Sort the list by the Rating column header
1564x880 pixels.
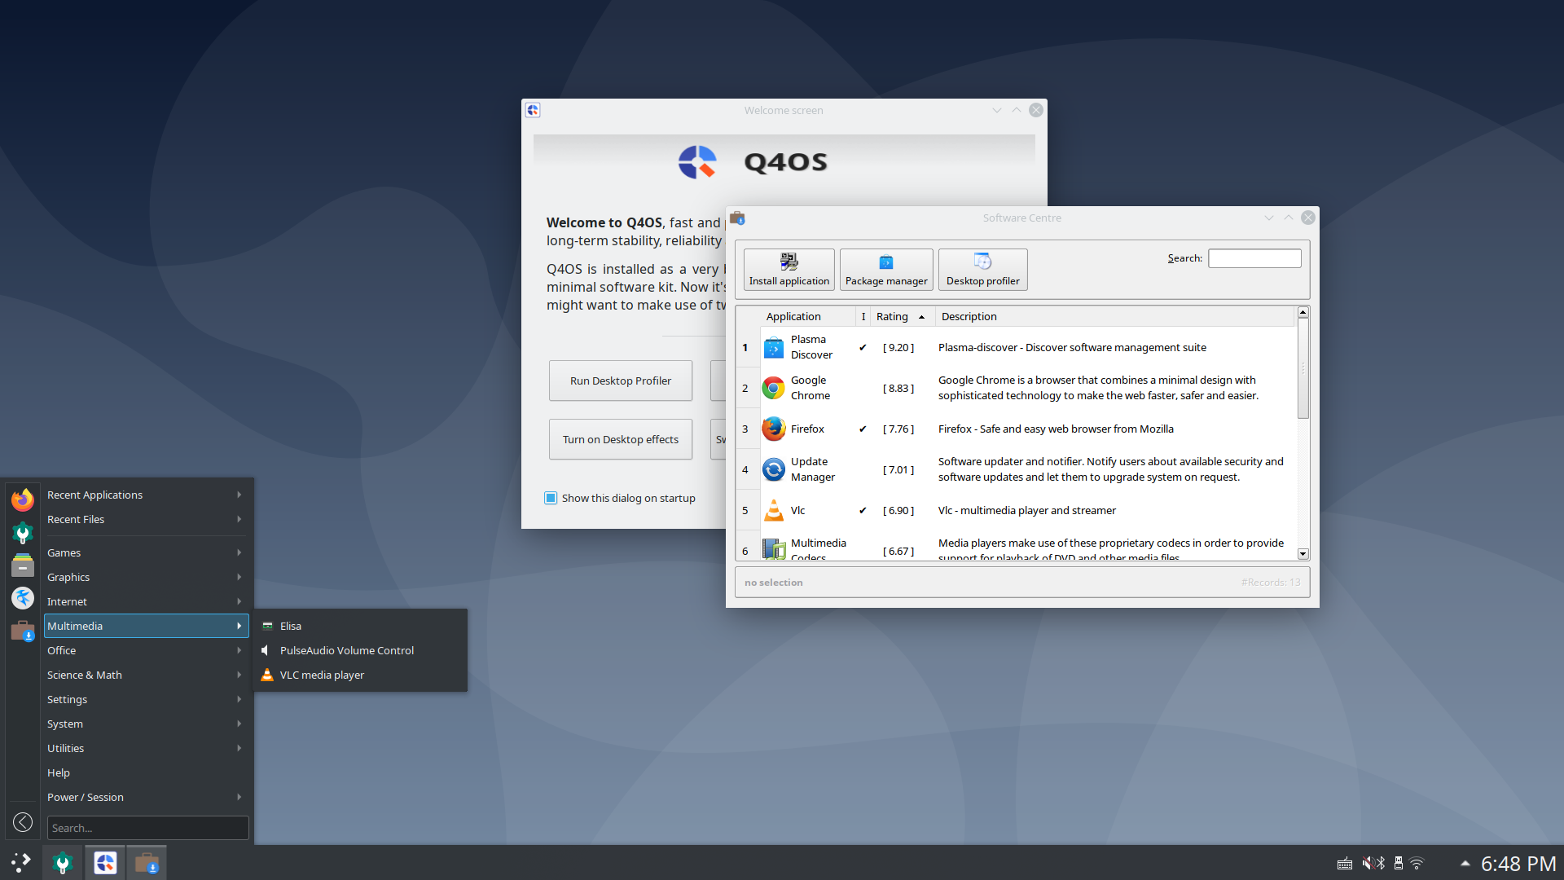pos(901,316)
